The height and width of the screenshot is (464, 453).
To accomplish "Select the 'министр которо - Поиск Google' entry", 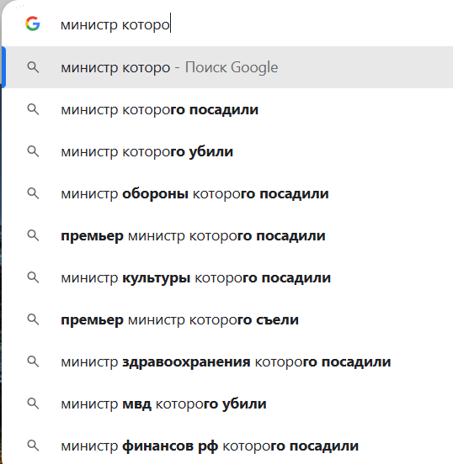I will coord(227,67).
